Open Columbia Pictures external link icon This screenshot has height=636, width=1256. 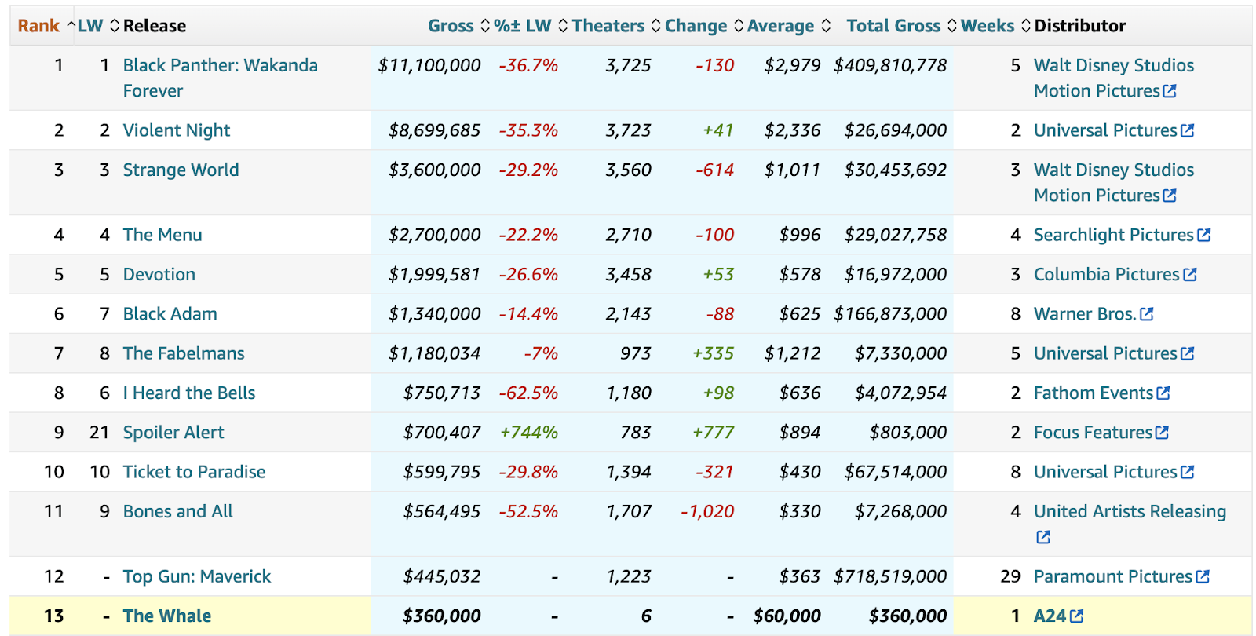tap(1190, 274)
